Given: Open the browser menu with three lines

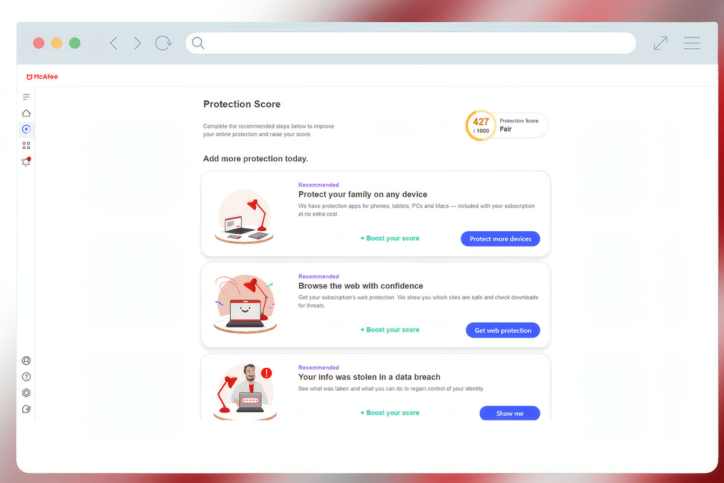Looking at the screenshot, I should click(x=692, y=43).
